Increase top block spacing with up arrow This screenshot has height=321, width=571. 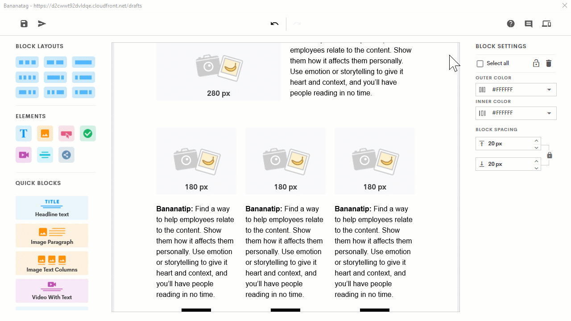pyautogui.click(x=536, y=140)
